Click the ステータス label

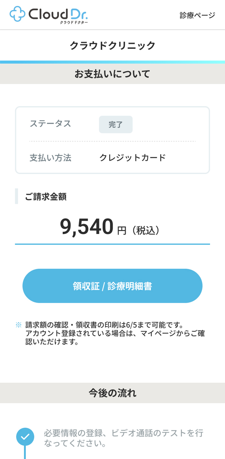(50, 124)
